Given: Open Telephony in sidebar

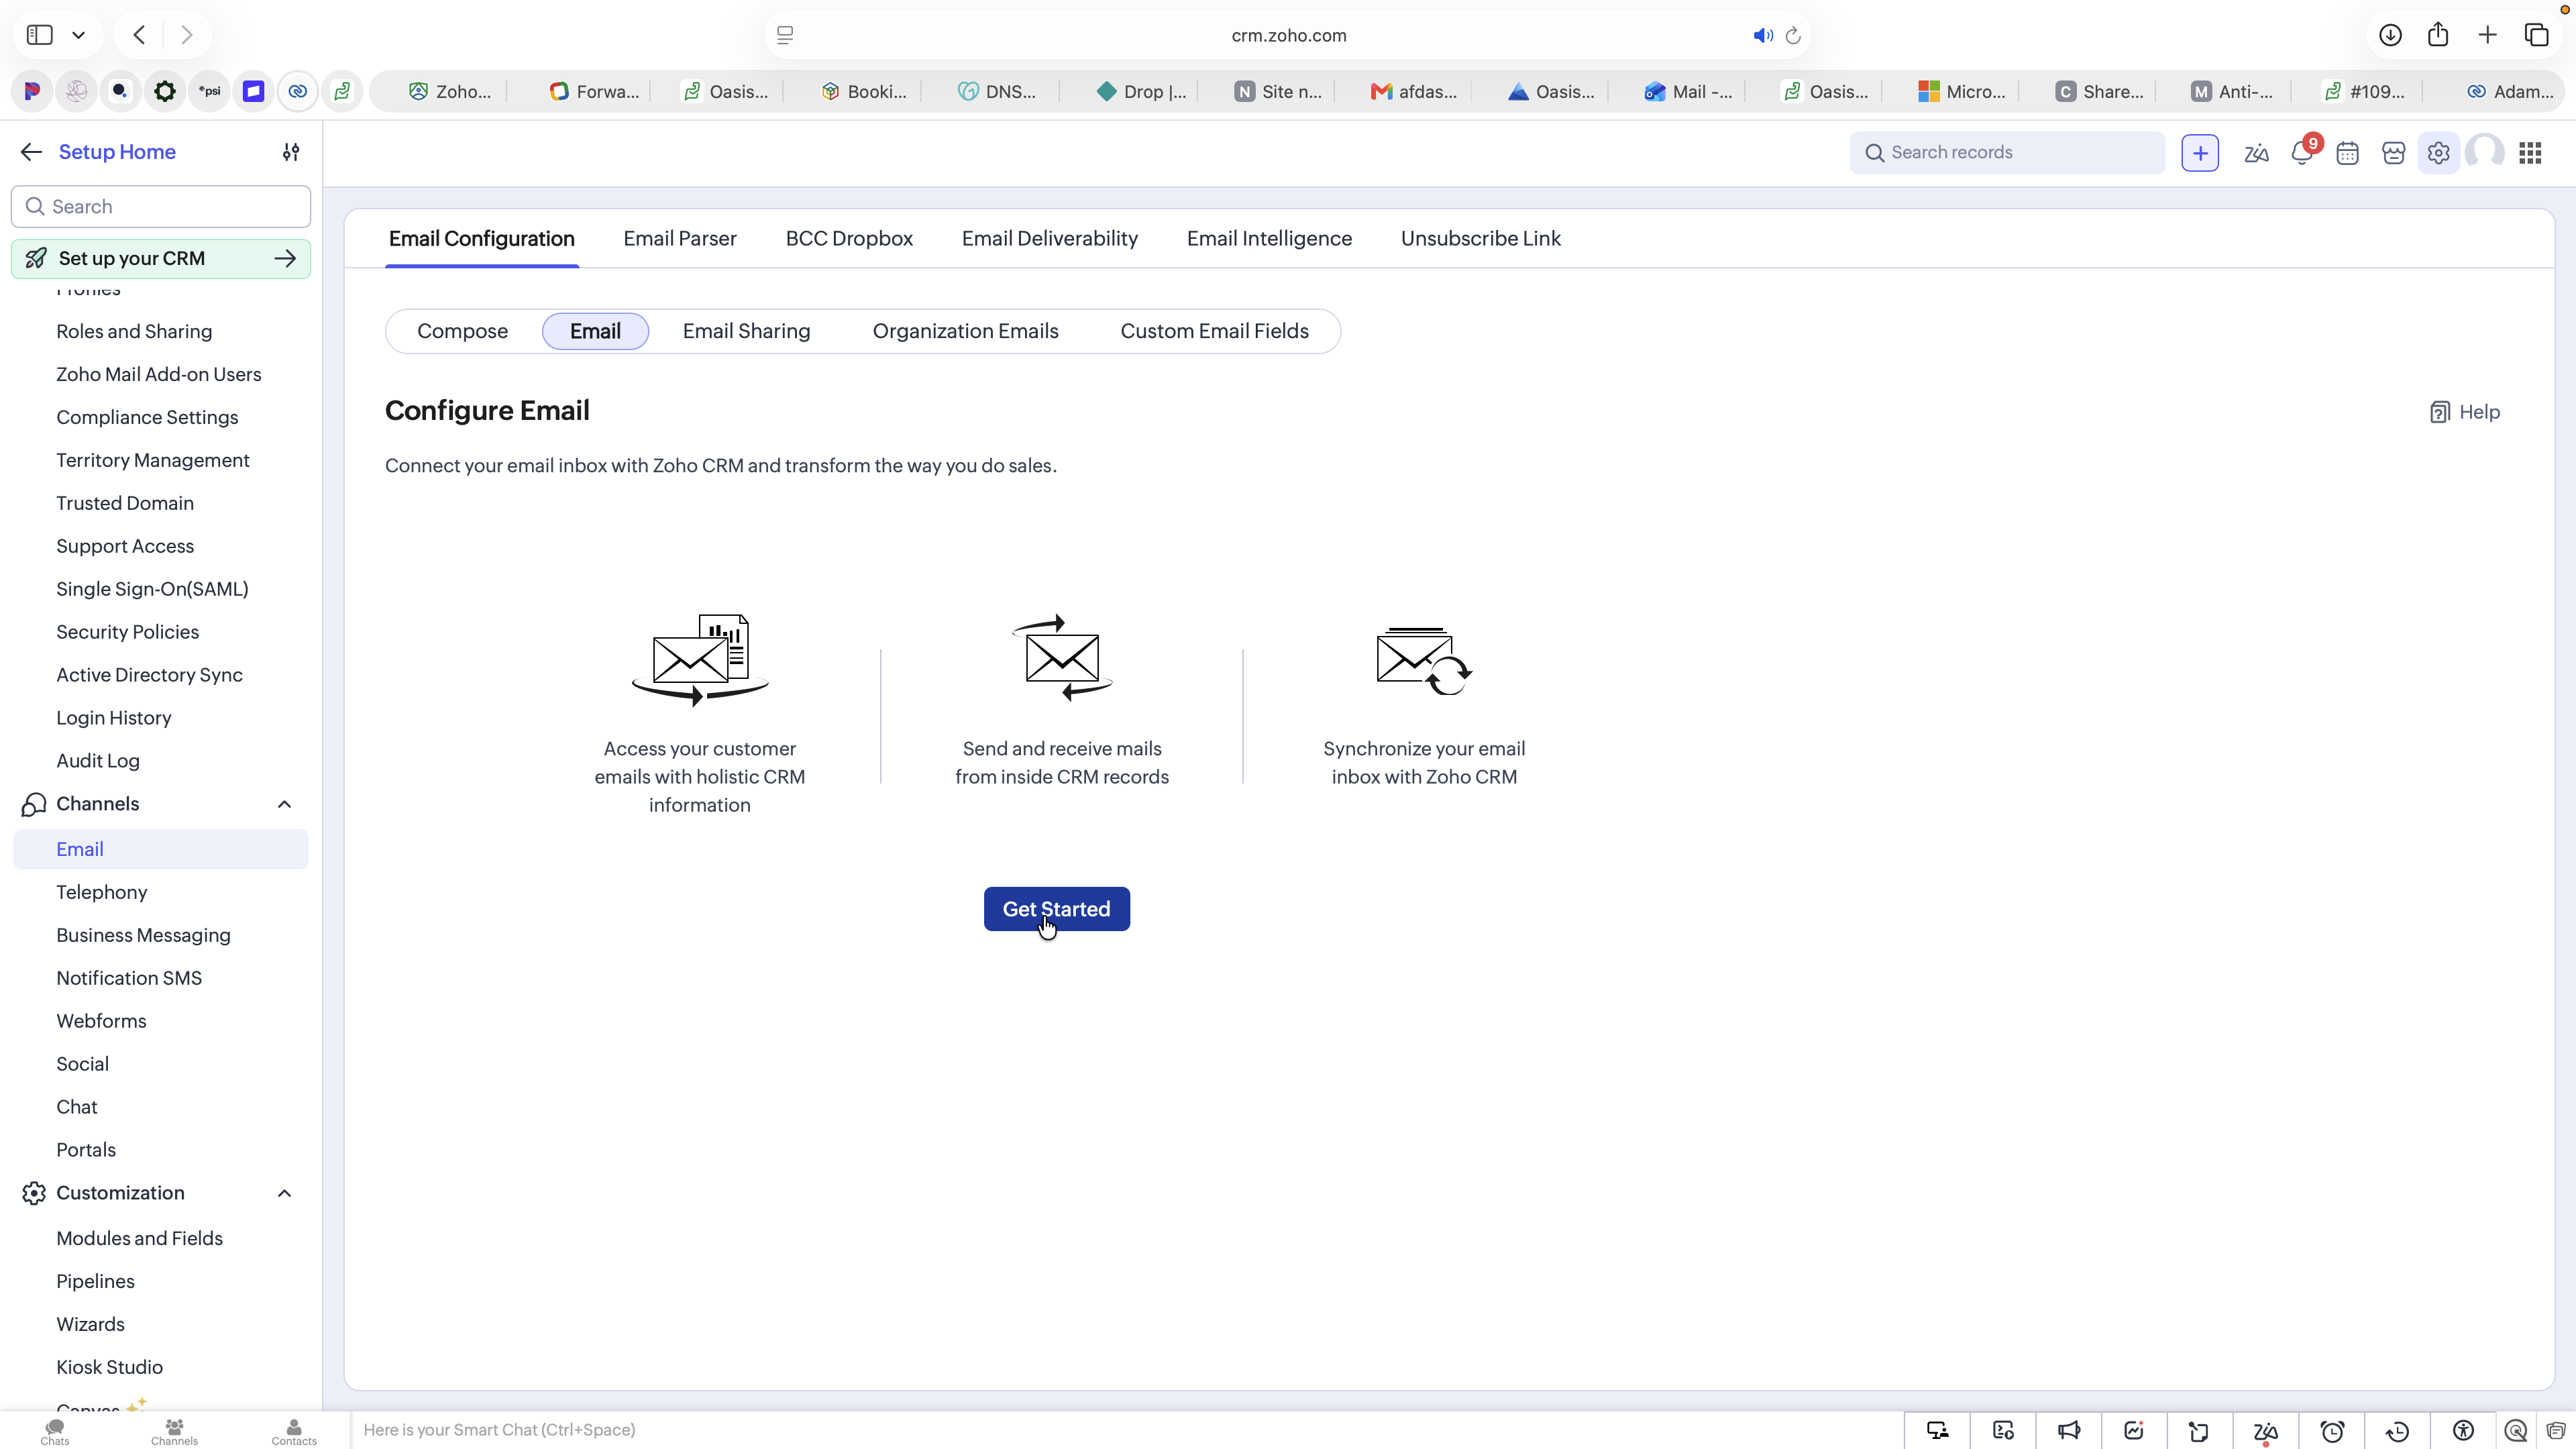Looking at the screenshot, I should (x=101, y=892).
